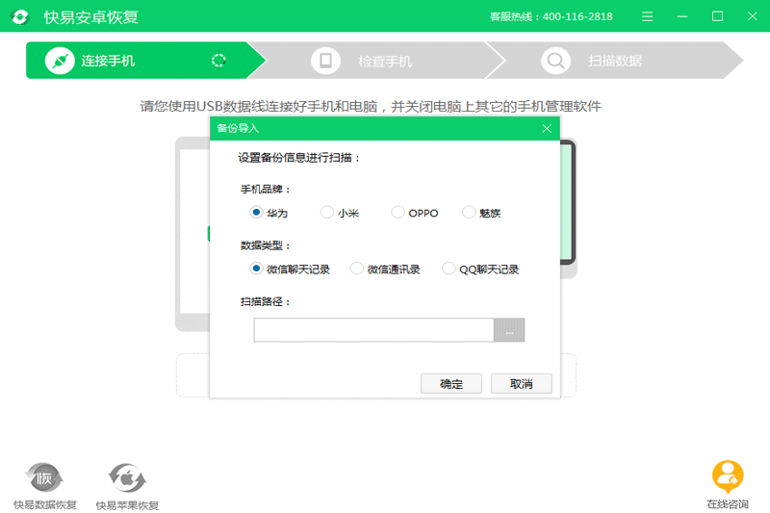
Task: Open 快易数据恢复 icon at bottom
Action: 43,477
